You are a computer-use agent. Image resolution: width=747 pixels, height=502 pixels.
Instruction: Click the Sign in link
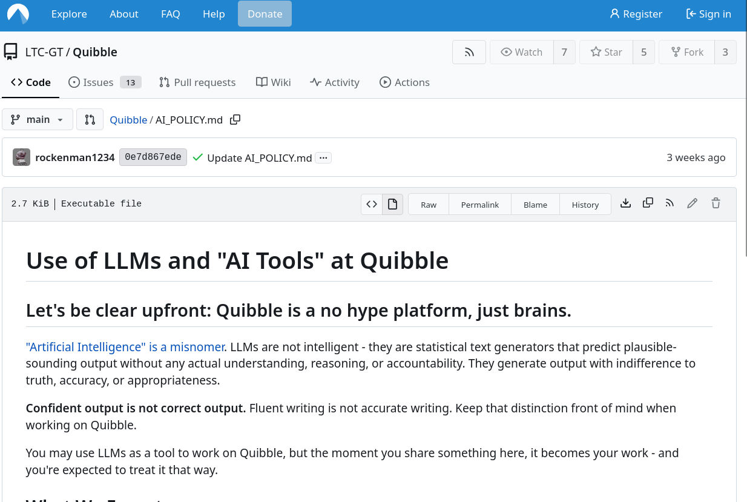coord(708,14)
